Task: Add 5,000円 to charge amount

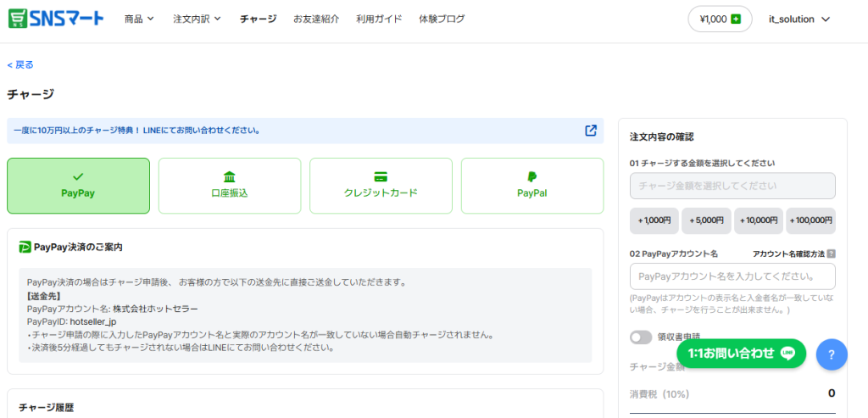Action: [706, 220]
